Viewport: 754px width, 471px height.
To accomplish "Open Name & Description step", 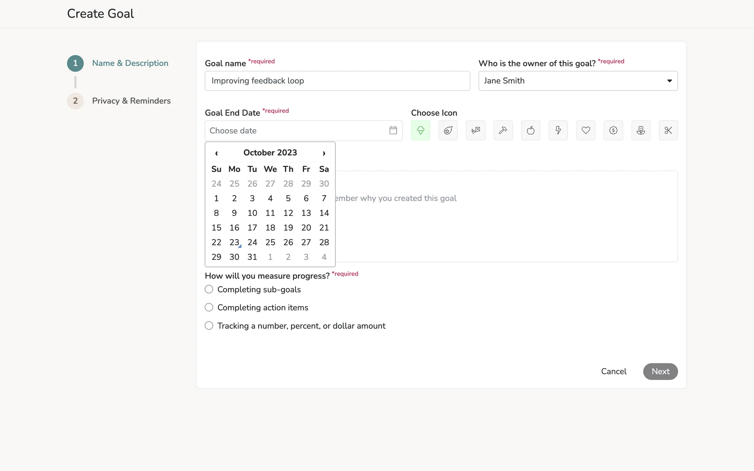I will click(x=130, y=63).
